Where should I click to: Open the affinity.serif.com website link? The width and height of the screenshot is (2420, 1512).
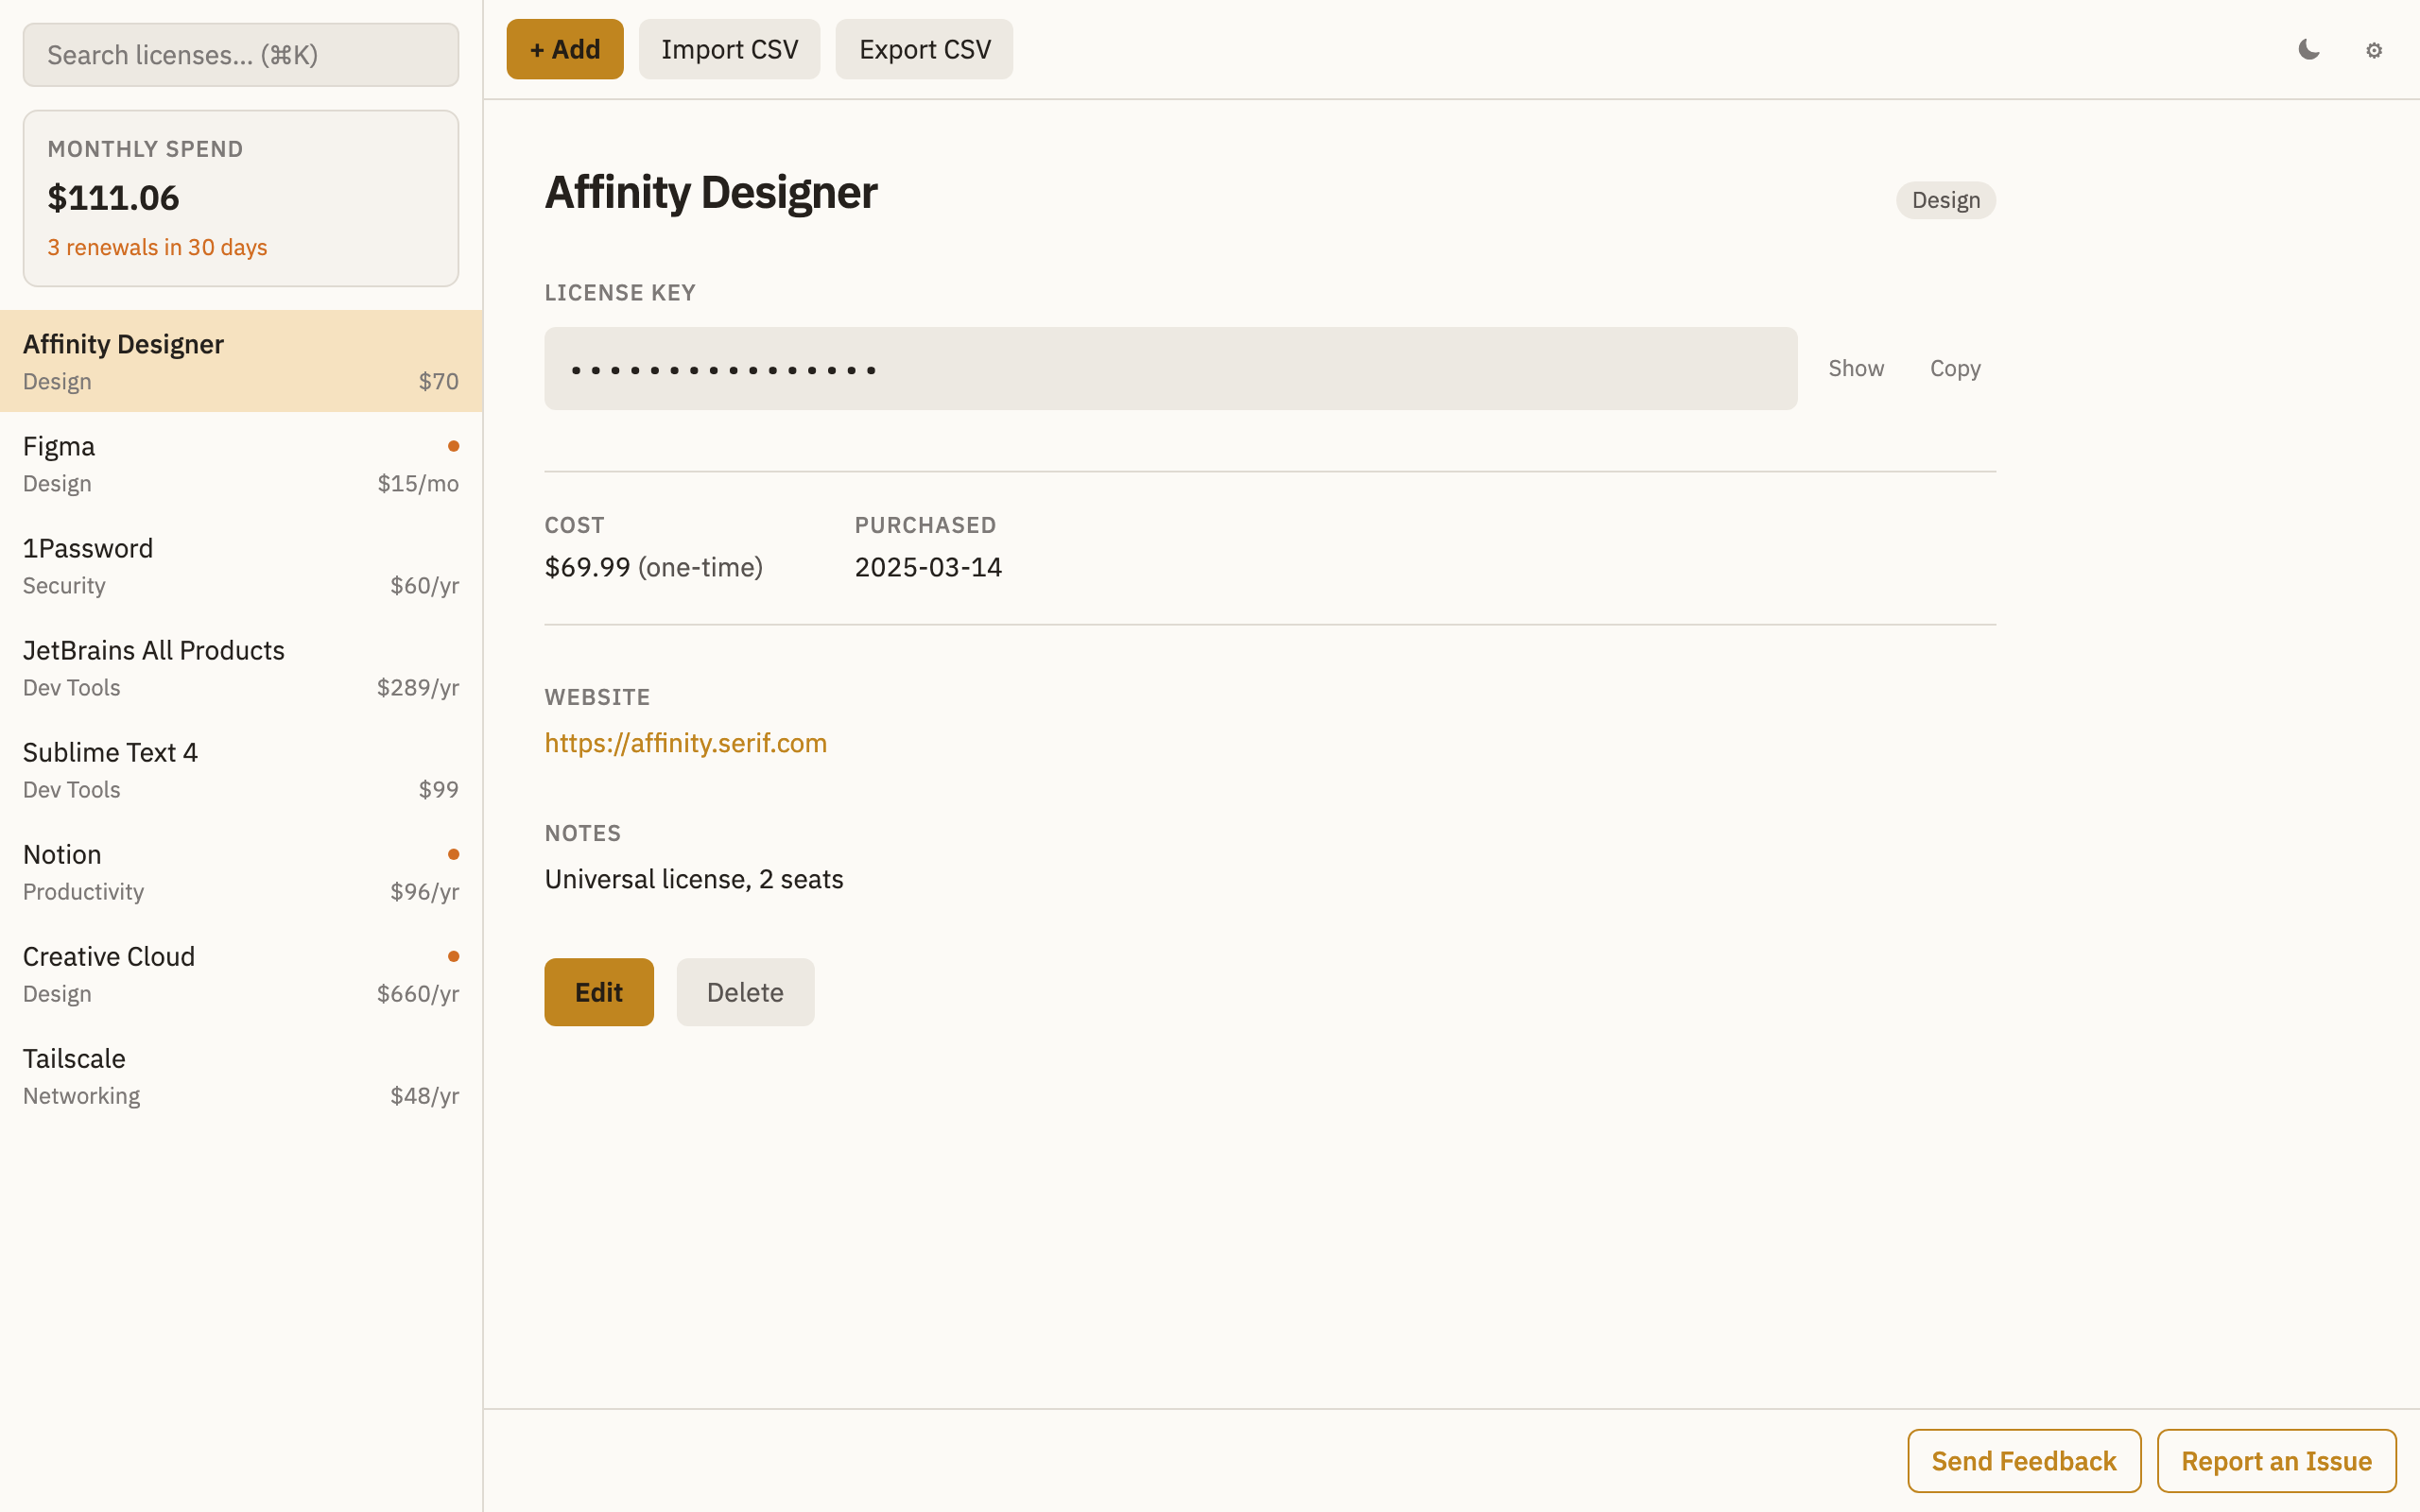pos(686,743)
